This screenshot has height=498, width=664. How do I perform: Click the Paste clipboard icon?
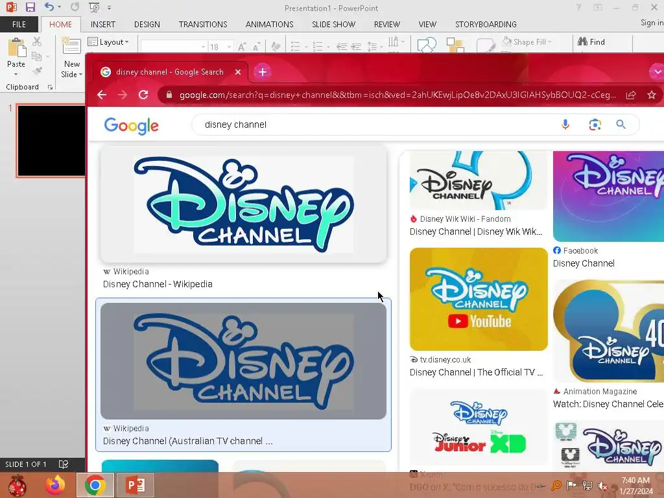click(16, 47)
